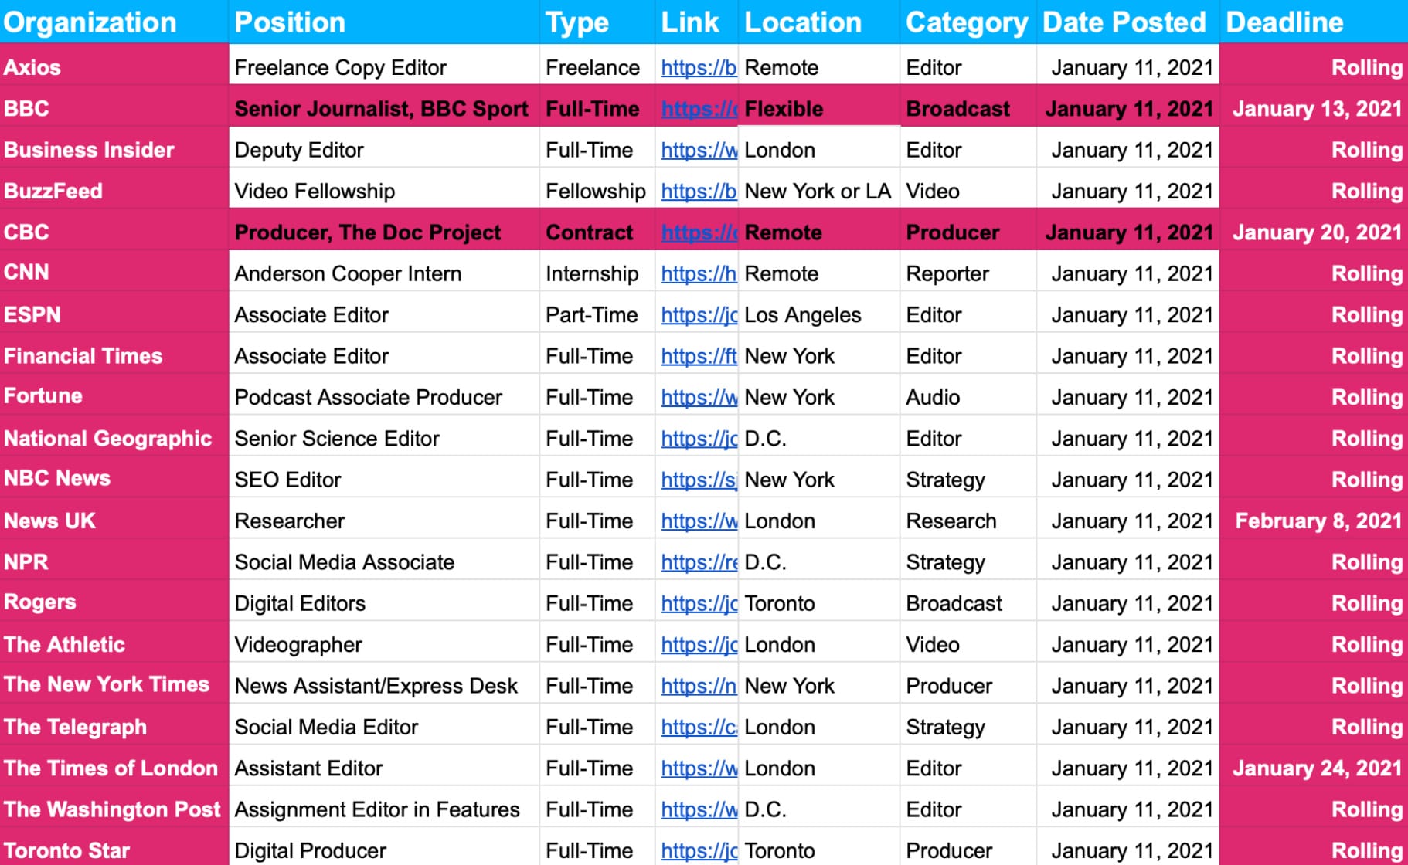
Task: Open the Axios job posting link
Action: (x=698, y=68)
